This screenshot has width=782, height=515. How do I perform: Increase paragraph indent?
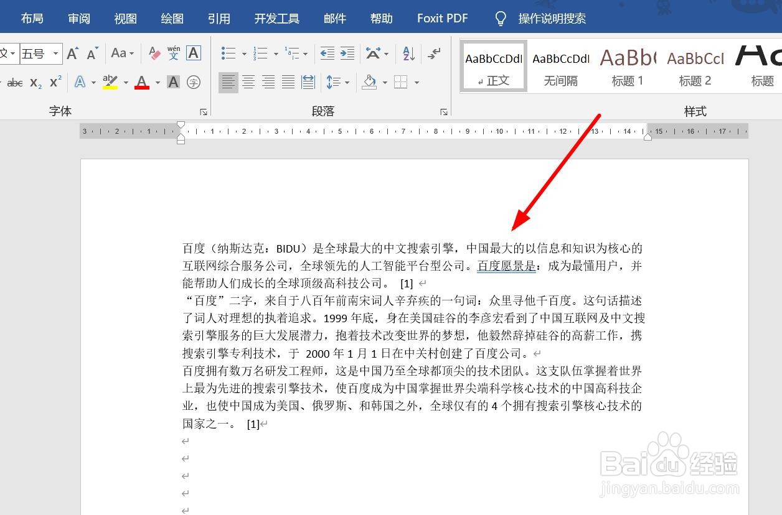[347, 53]
